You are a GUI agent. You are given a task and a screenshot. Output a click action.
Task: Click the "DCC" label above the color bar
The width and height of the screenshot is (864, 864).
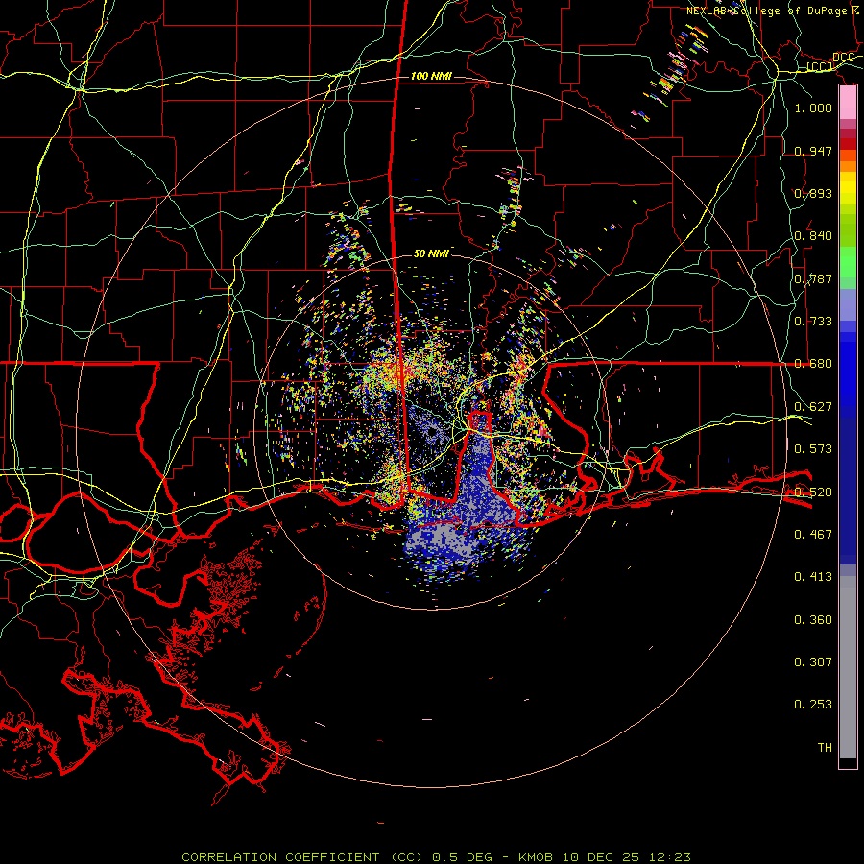(844, 58)
